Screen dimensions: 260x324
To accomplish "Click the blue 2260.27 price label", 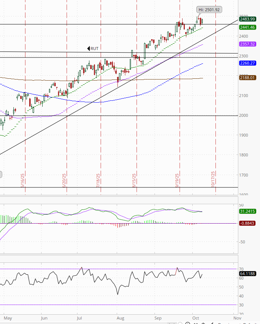I will click(x=248, y=63).
